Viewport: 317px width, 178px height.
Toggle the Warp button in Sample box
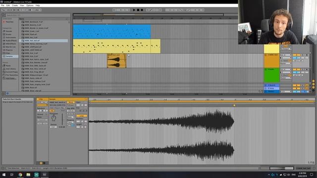(x=70, y=102)
